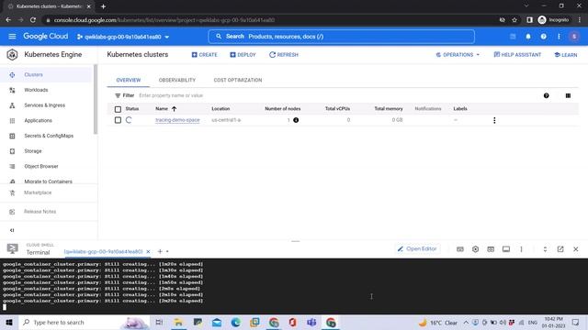Reload the browser page
588x330 pixels.
coord(33,20)
